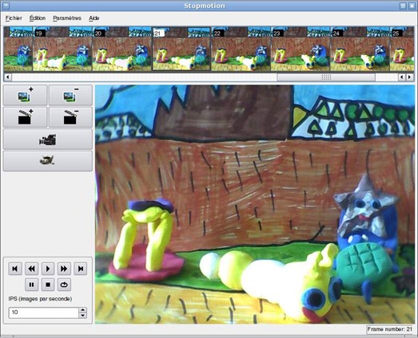Start playback with the play button
The width and height of the screenshot is (418, 338).
point(48,269)
